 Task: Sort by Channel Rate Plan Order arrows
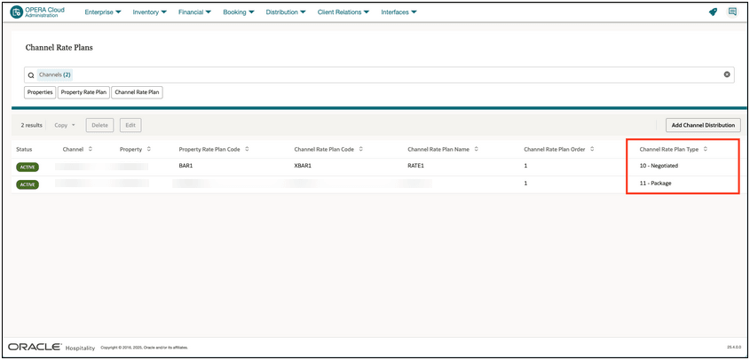coord(592,149)
